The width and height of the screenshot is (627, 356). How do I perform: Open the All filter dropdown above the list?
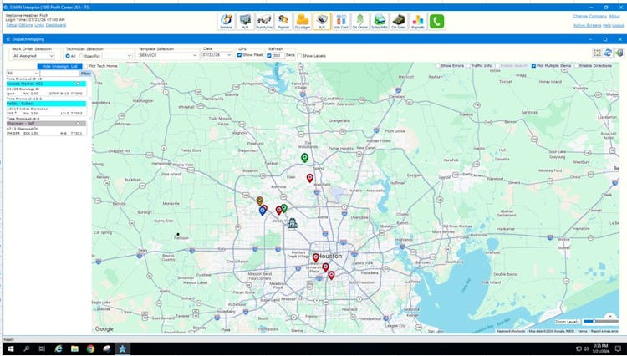(x=23, y=74)
